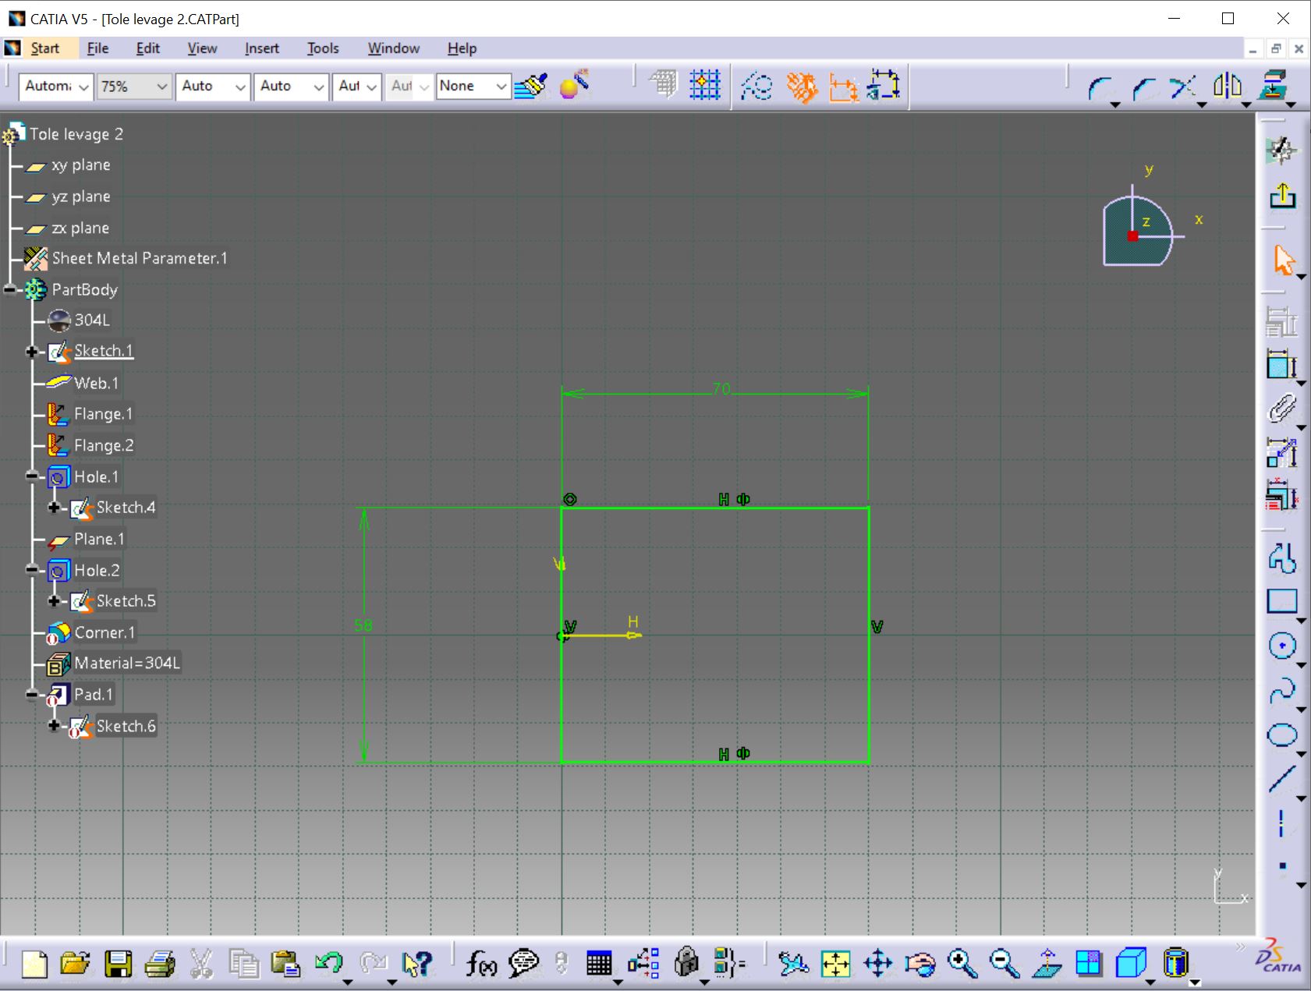
Task: Click the Pan view icon
Action: pyautogui.click(x=878, y=963)
